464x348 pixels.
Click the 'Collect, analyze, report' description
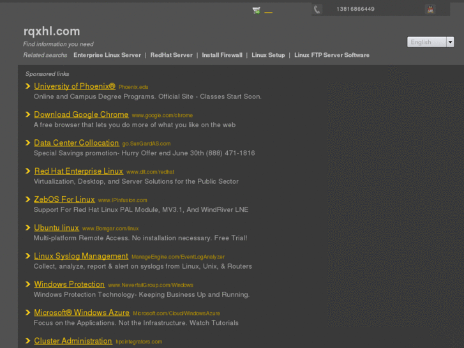142,266
